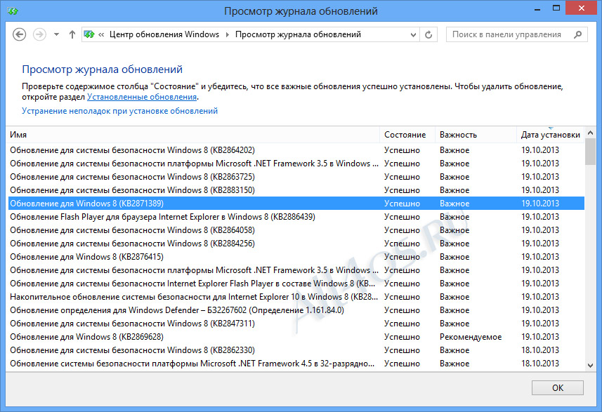The image size is (602, 412).
Task: Go back with the Back arrow button
Action: [x=19, y=34]
